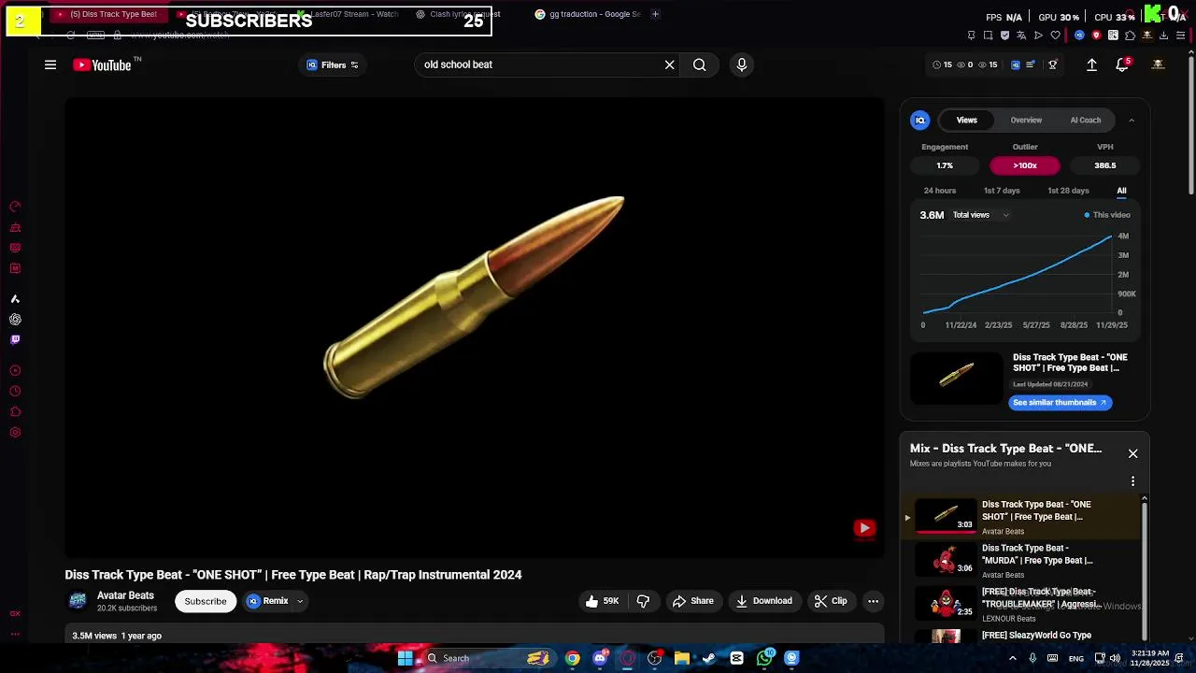Open ChatGPT icon in the browser sidebar

click(15, 320)
